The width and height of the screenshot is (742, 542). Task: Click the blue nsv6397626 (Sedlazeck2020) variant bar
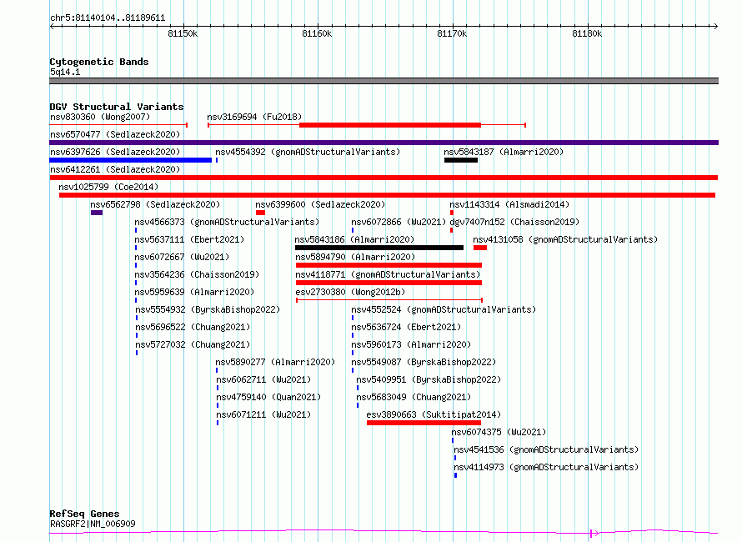tap(131, 160)
